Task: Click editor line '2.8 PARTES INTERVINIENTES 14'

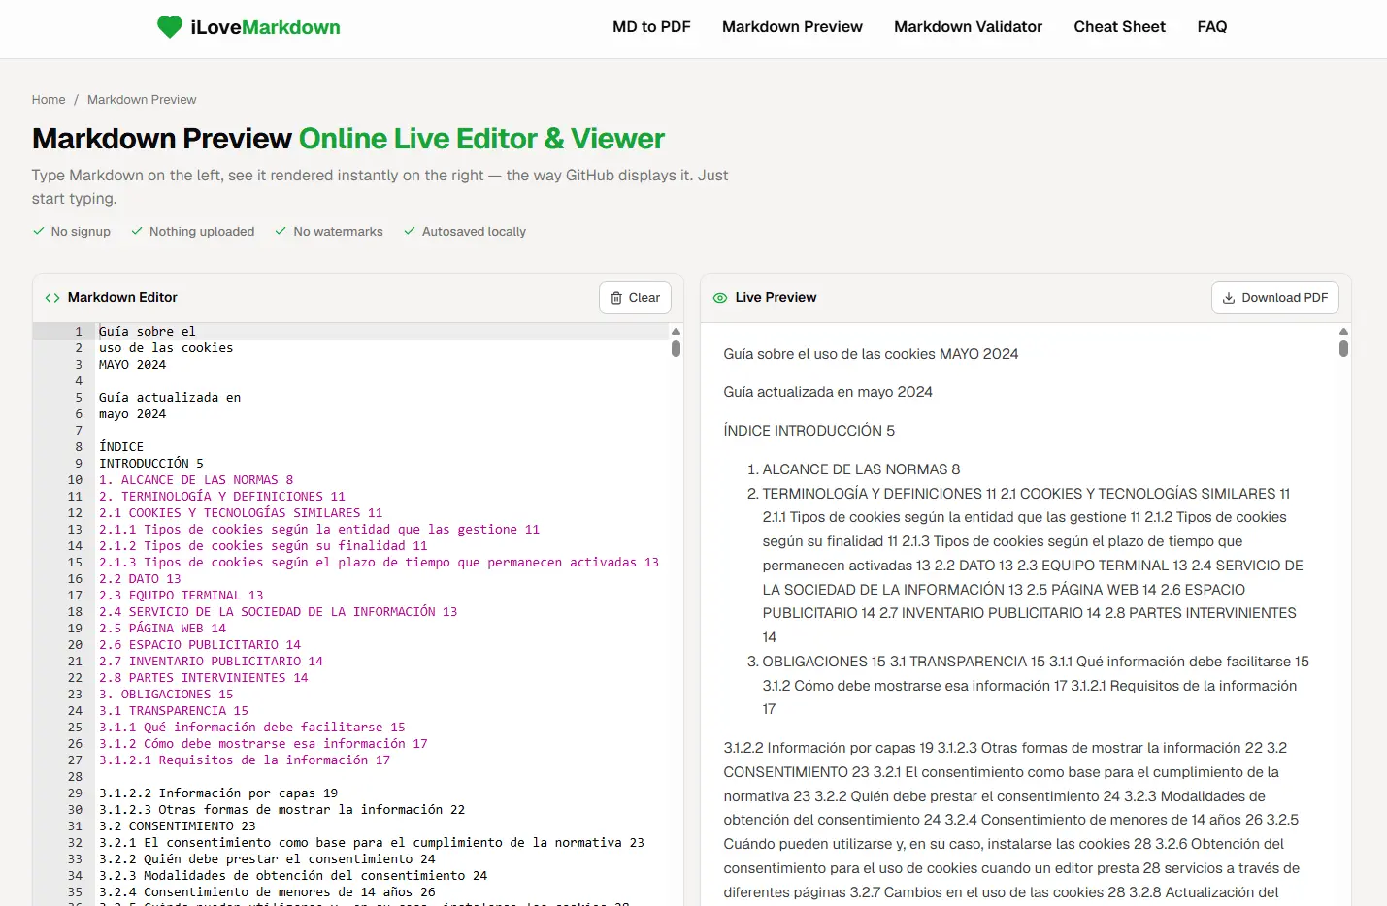Action: [x=204, y=678]
